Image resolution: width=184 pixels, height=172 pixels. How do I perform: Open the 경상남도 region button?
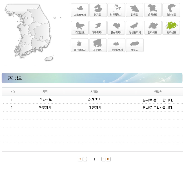coord(80,28)
